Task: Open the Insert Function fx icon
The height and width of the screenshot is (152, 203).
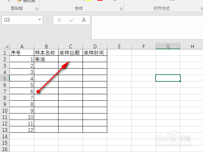Action: click(x=84, y=20)
